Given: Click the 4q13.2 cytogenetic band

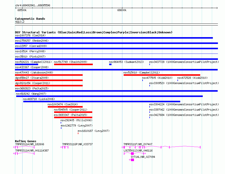Looking at the screenshot, I should click(116, 24).
